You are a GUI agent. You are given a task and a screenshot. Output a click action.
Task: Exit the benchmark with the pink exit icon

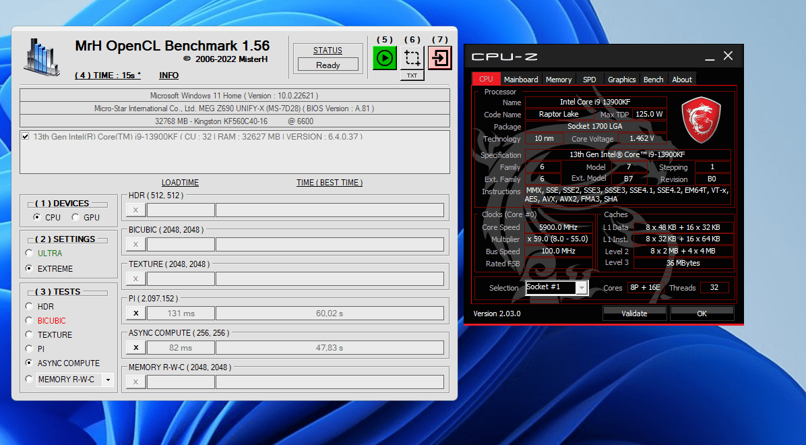439,57
